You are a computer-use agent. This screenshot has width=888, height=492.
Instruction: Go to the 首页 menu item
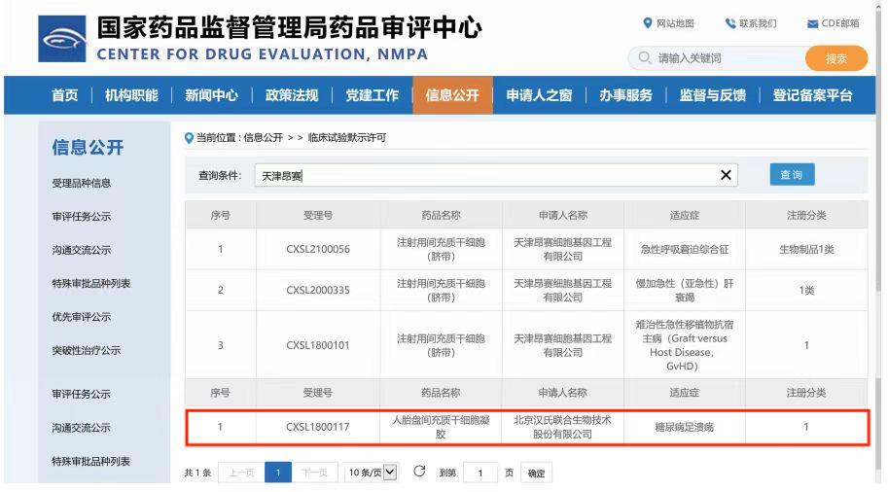coord(64,95)
